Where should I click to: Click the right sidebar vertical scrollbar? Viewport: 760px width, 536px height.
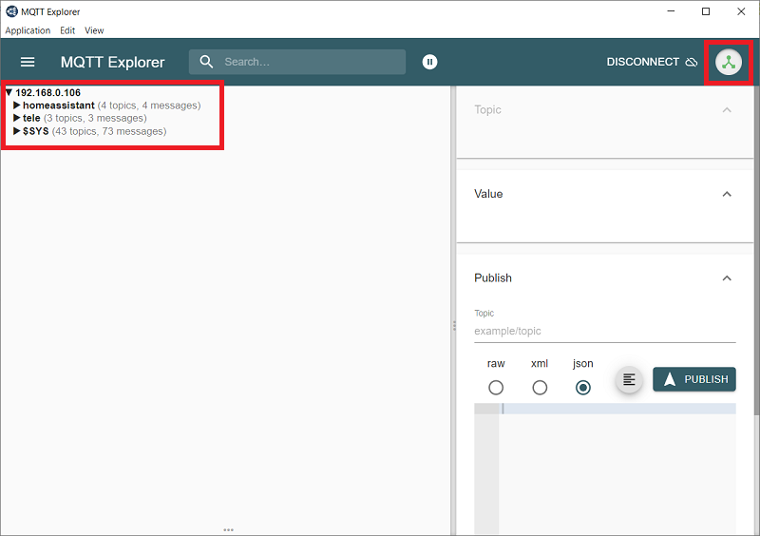(756, 250)
